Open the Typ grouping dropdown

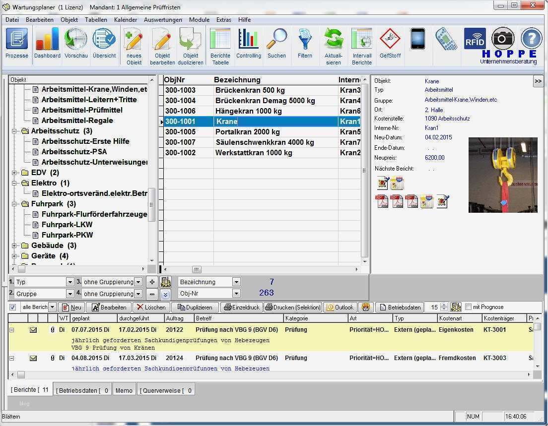(69, 282)
